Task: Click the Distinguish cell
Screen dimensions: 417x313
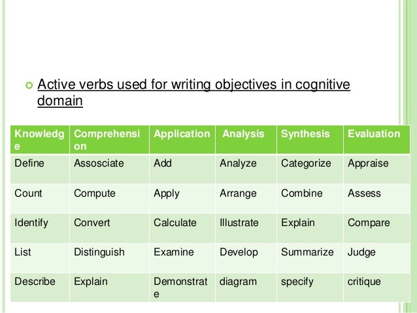Action: (109, 257)
